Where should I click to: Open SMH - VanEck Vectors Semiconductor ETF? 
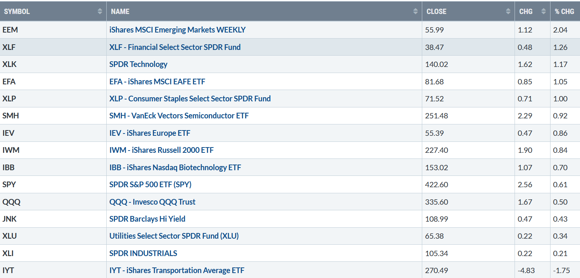point(179,116)
